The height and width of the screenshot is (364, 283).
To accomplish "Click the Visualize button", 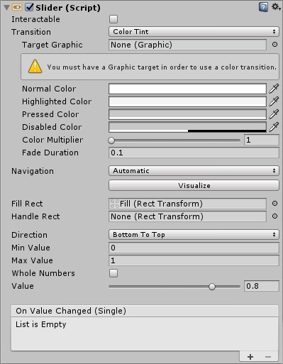I will pyautogui.click(x=194, y=185).
